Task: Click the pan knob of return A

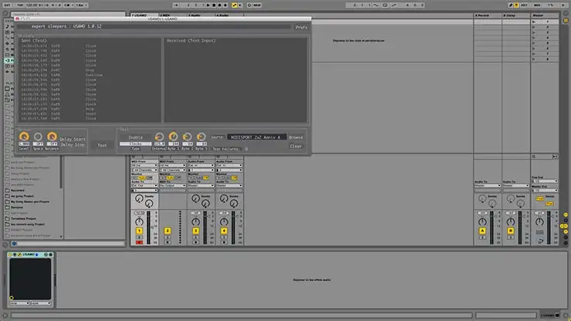Action: 482,221
